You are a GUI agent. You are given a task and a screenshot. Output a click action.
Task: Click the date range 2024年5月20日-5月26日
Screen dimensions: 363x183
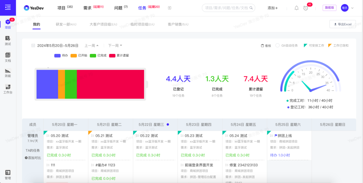click(x=58, y=46)
